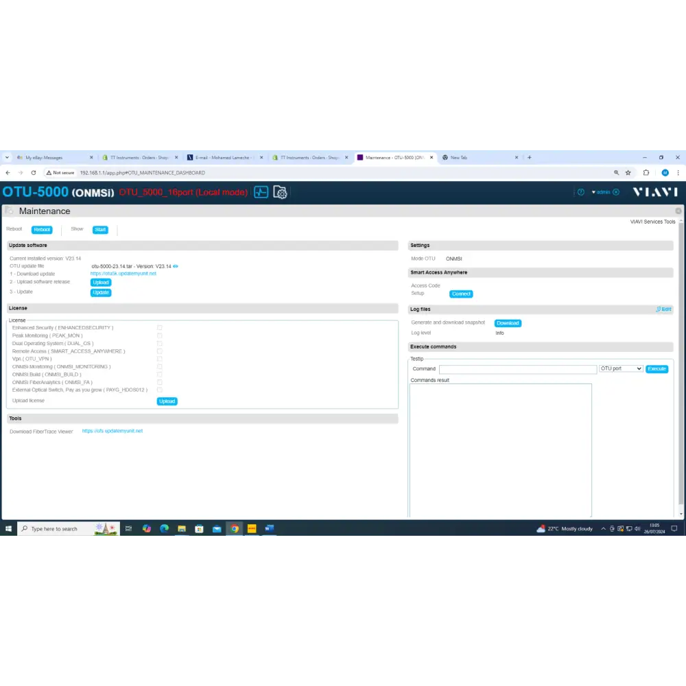Tick ONMSi Monitoring checkbox
Image resolution: width=686 pixels, height=686 pixels.
point(160,366)
